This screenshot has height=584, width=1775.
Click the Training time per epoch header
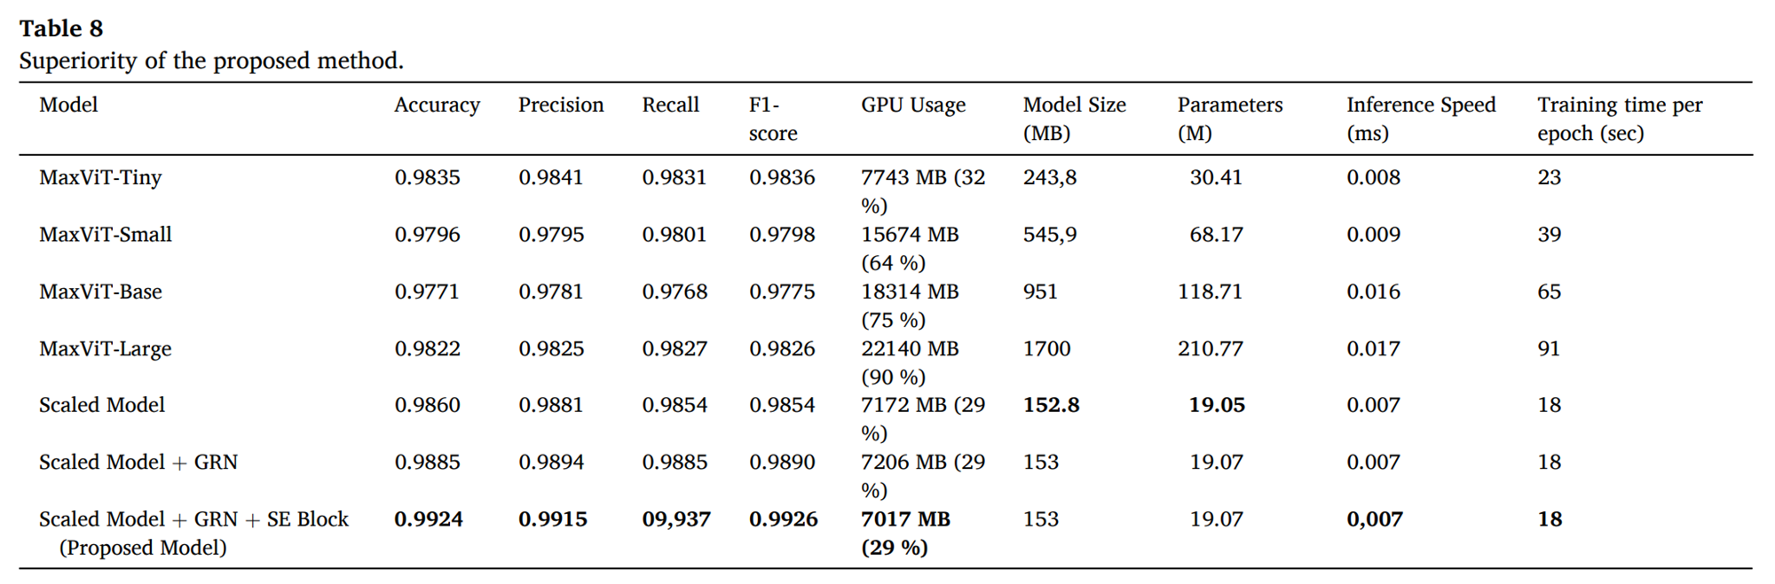tap(1619, 118)
